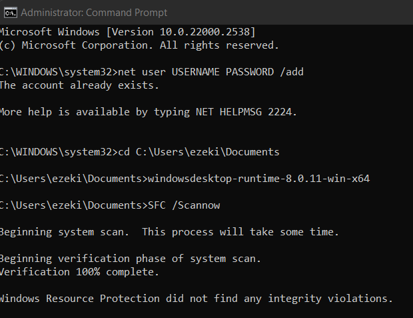Click the windowsdesktop-runtime-8.0.11-win-x64 command text

coord(259,179)
